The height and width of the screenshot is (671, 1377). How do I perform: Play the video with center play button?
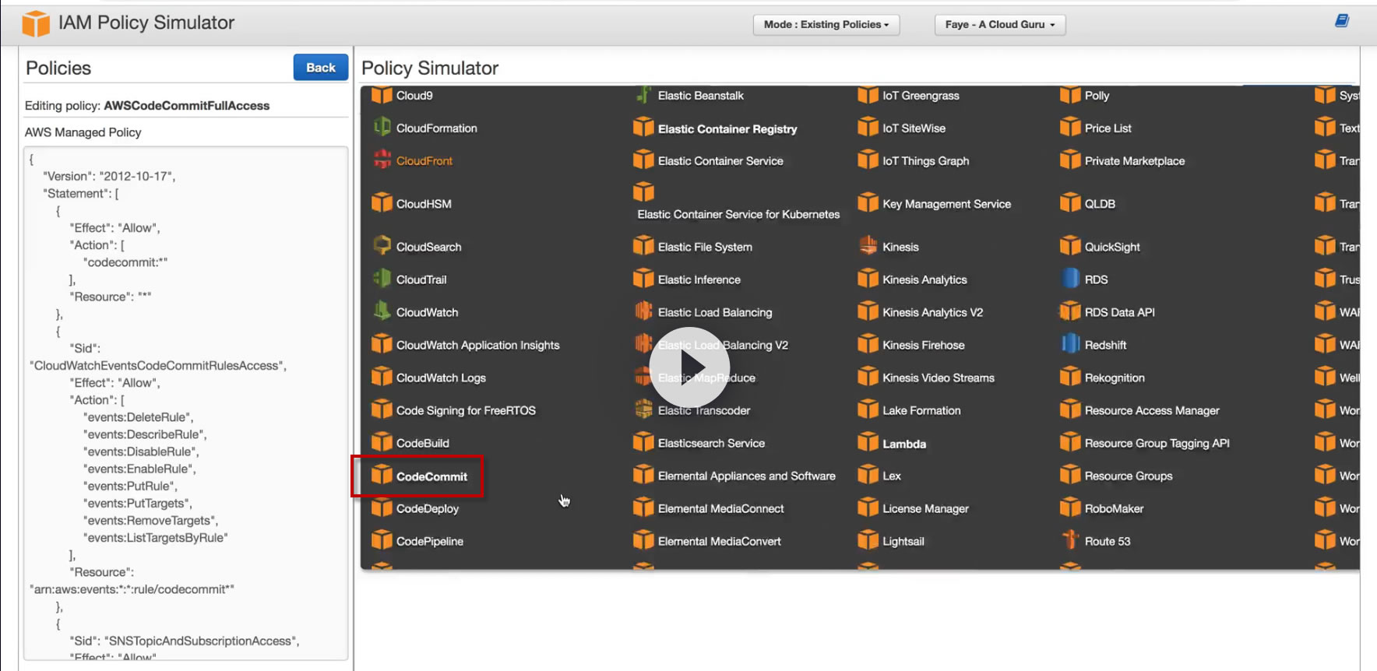[x=689, y=367]
